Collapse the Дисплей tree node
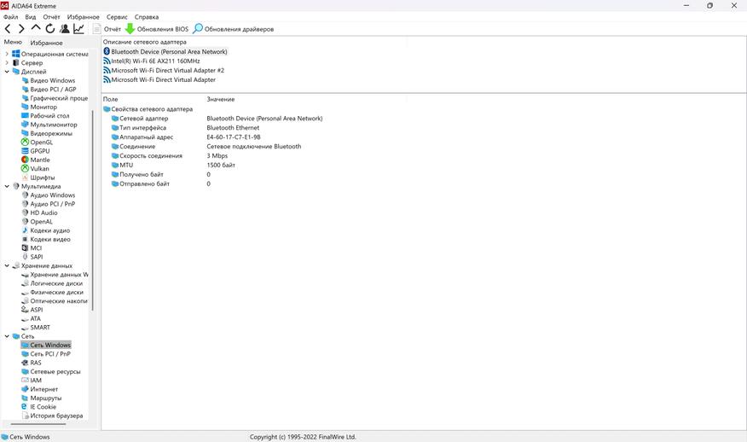747x442 pixels. tap(7, 72)
